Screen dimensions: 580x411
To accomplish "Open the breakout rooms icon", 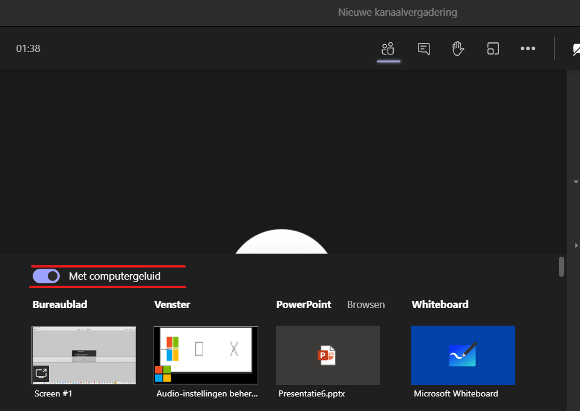I will pos(493,48).
